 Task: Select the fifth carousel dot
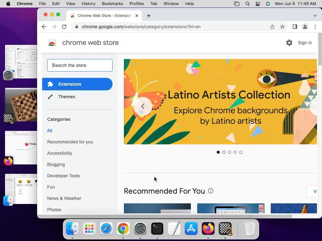pos(241,152)
